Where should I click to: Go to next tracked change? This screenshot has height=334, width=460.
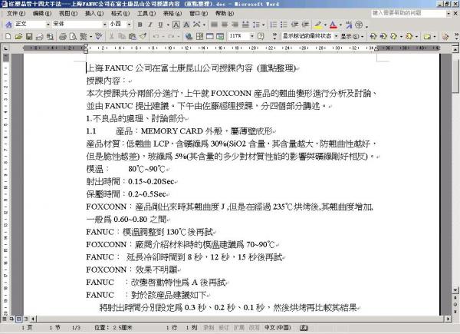point(383,36)
